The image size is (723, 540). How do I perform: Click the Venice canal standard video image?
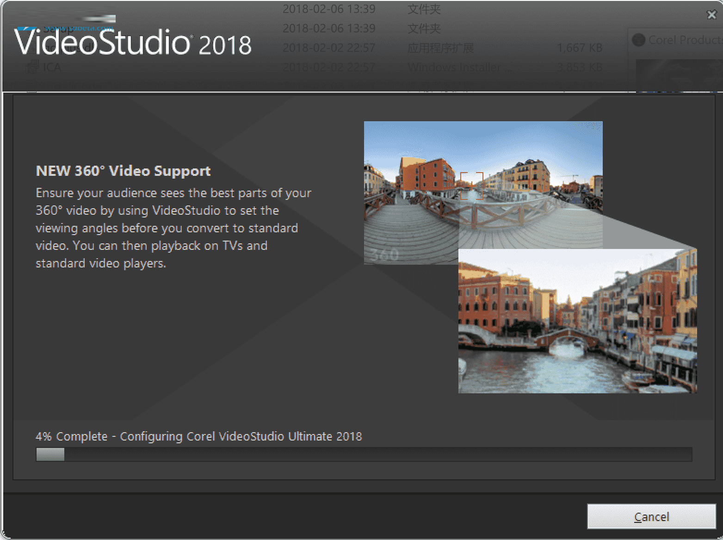(577, 321)
